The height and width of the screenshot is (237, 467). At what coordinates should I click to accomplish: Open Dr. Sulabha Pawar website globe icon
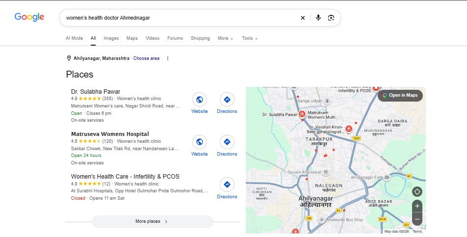point(200,100)
